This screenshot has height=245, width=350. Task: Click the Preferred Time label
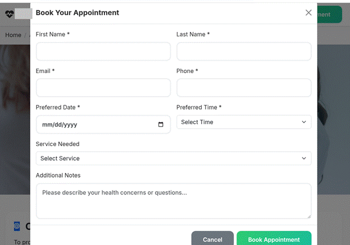pyautogui.click(x=199, y=107)
